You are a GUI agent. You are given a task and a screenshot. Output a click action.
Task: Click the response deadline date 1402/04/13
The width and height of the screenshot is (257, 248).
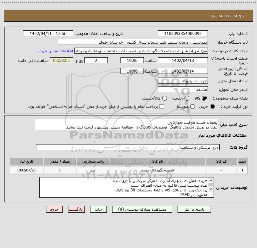183,60
